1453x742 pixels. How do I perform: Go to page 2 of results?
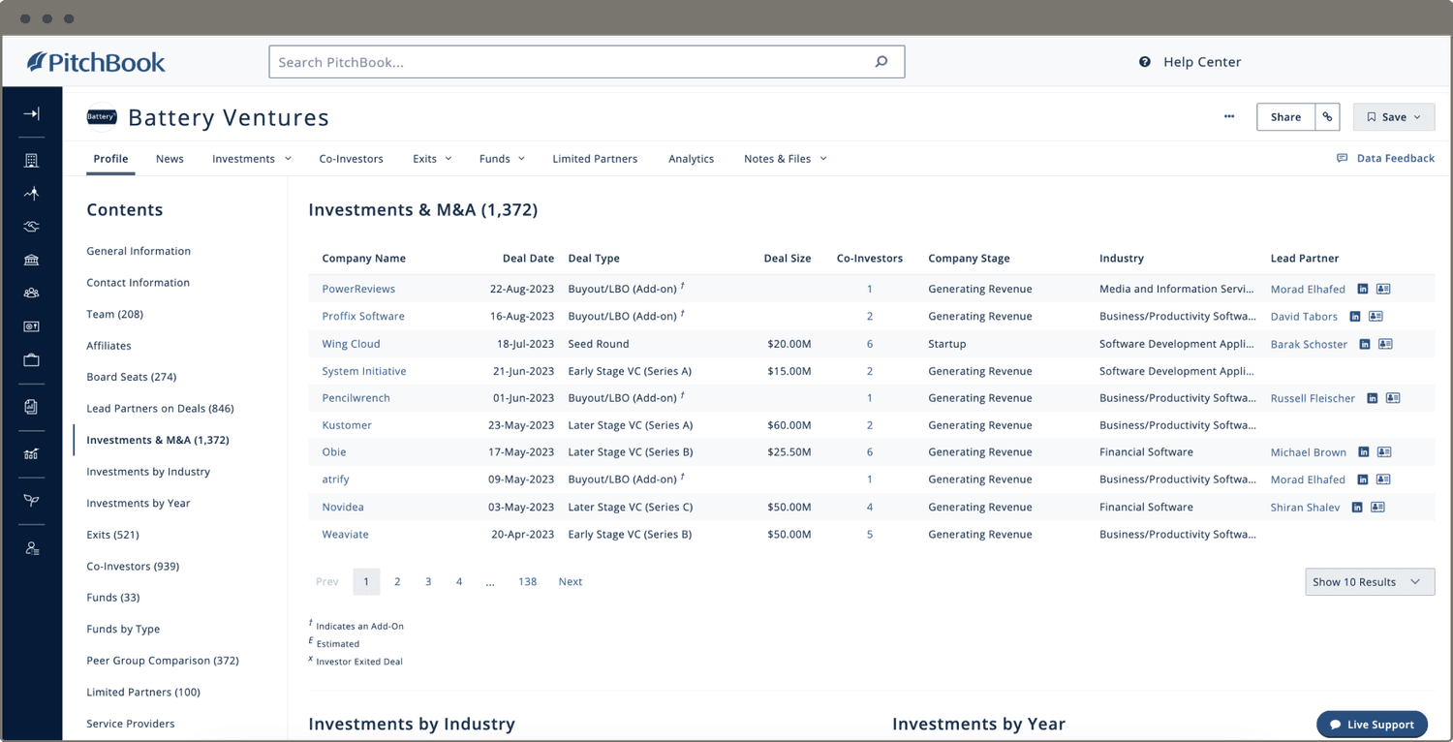[397, 582]
